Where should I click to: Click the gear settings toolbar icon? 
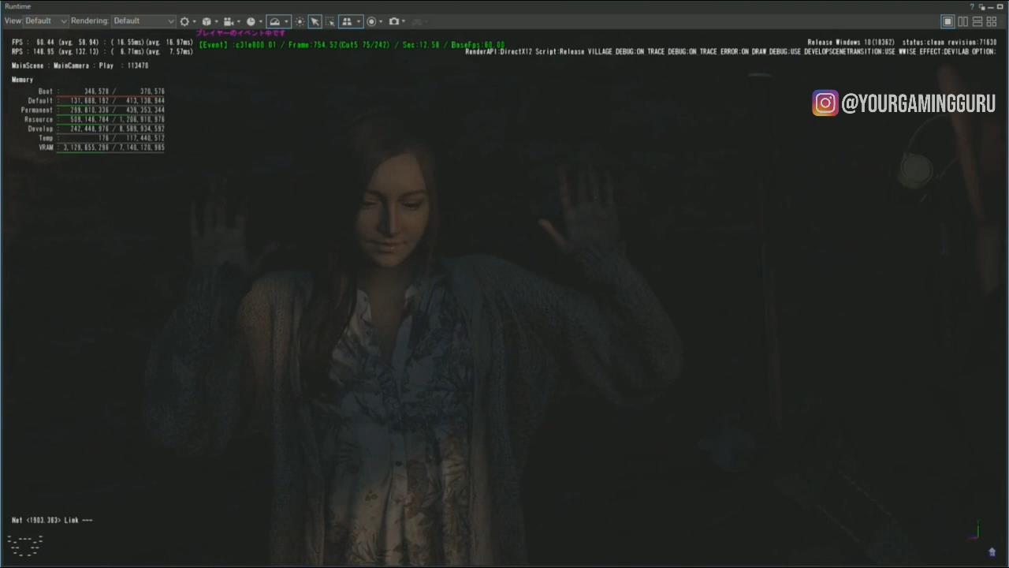point(184,21)
